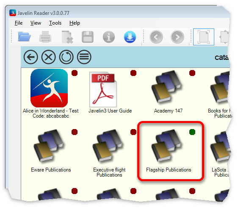Click red status dot beside Eware Publications
Screen dimensions: 238x208
pos(75,132)
